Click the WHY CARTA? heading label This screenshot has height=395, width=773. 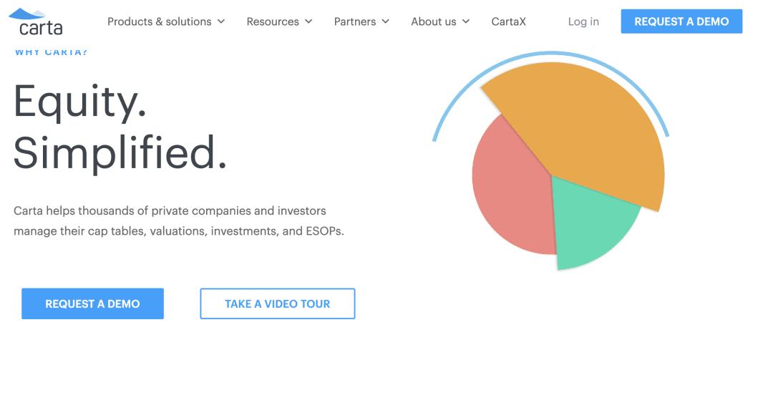tap(51, 52)
